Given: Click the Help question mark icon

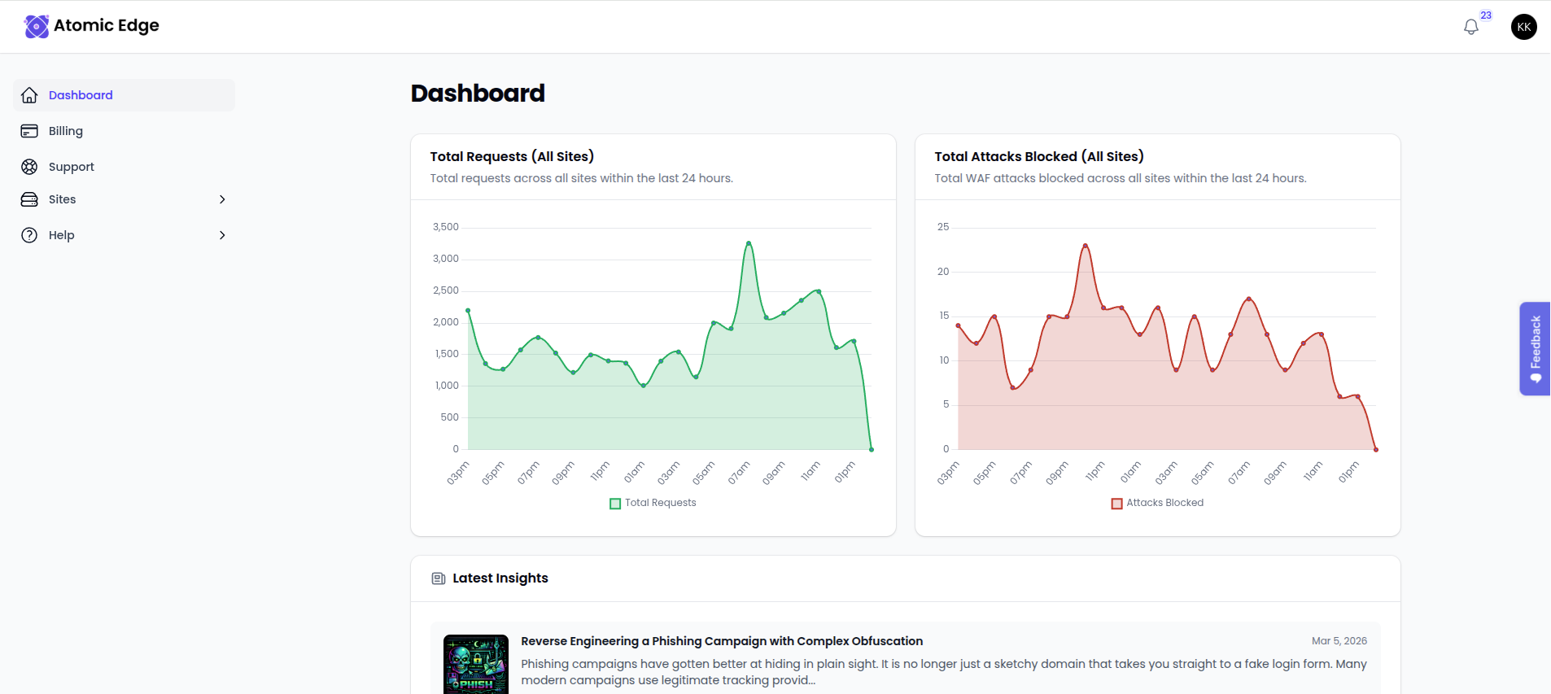Looking at the screenshot, I should pyautogui.click(x=29, y=235).
